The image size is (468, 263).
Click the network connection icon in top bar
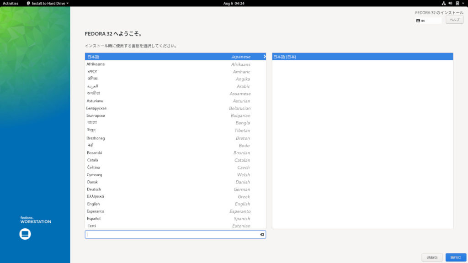pos(444,3)
